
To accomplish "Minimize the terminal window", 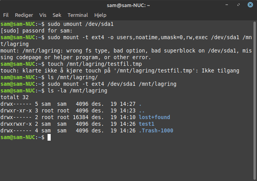I will pyautogui.click(x=227, y=5).
